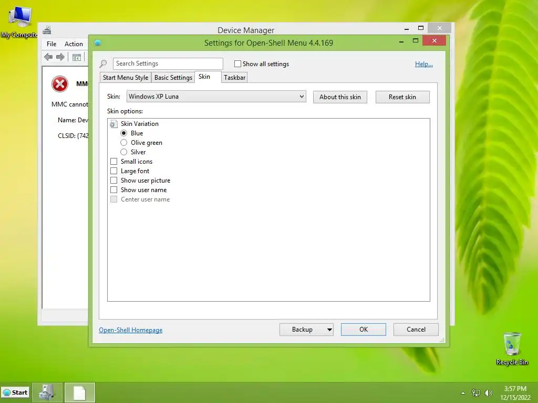This screenshot has height=403, width=538.
Task: Maximize the Open-Shell settings window
Action: tap(416, 41)
